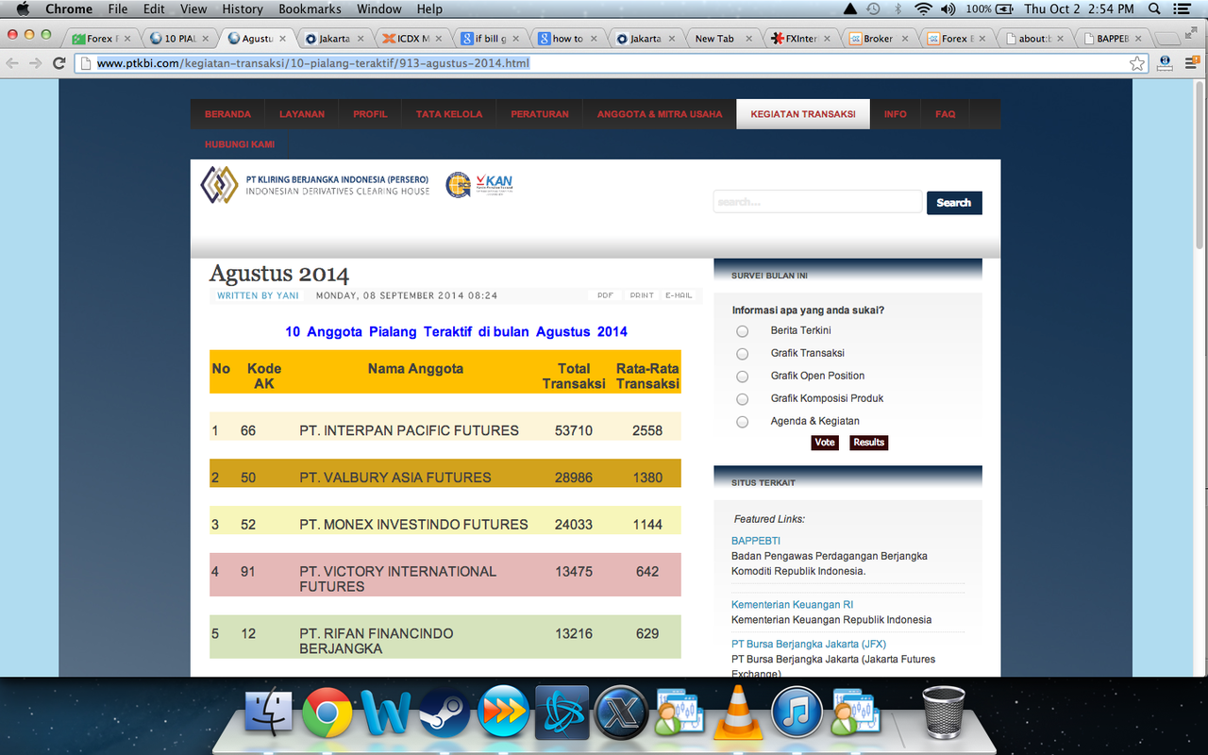
Task: Select Grafik Open Position radio button
Action: [x=743, y=377]
